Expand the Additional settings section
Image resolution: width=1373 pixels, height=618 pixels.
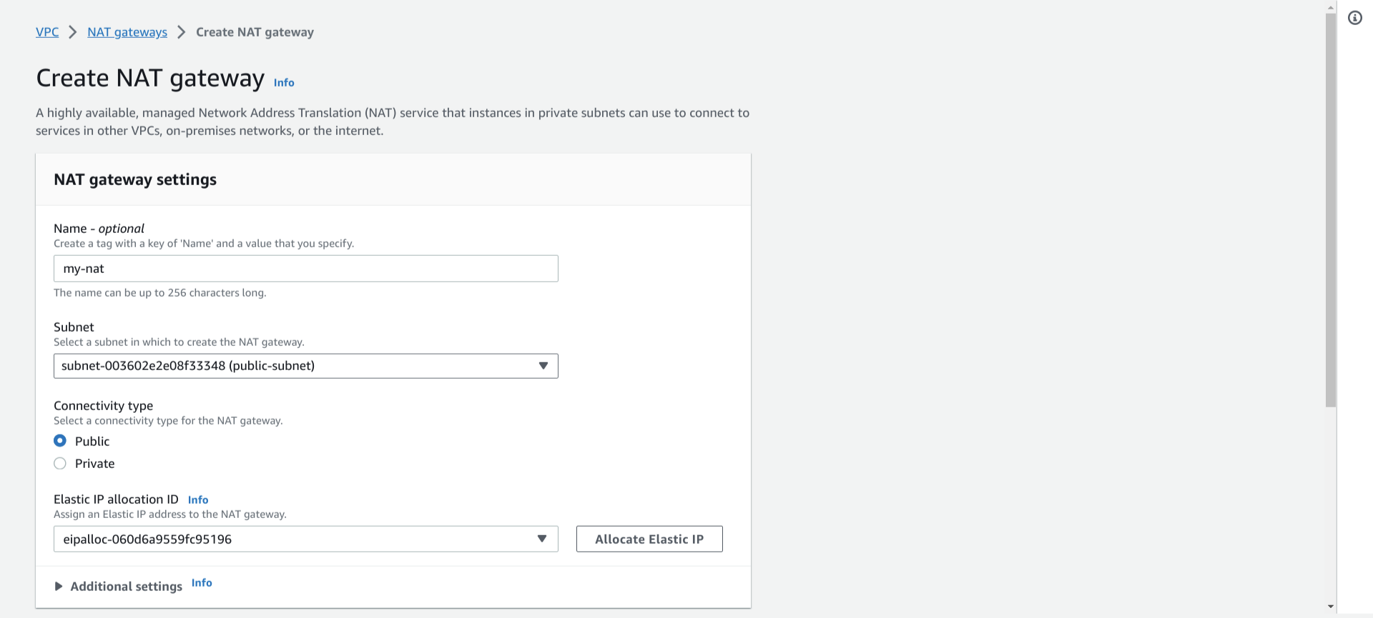(119, 586)
